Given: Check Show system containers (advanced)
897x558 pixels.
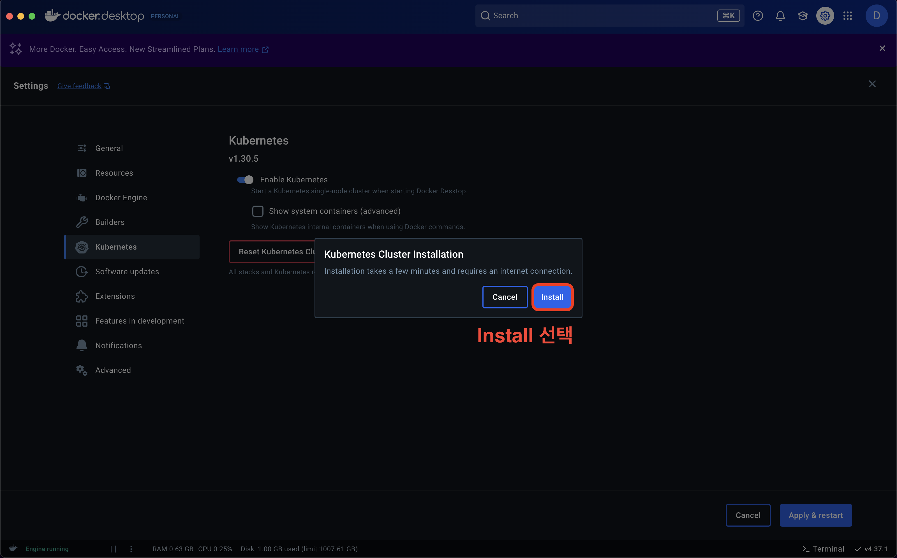Looking at the screenshot, I should click(258, 211).
